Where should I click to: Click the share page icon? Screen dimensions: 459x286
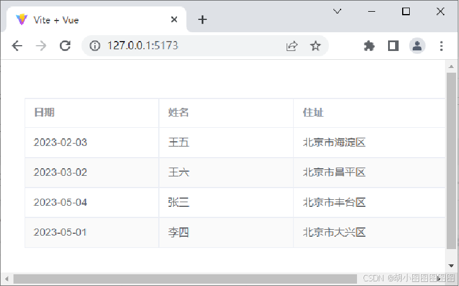[292, 46]
